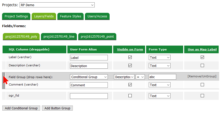Select the proj1612570149_line layer tab

[x=59, y=37]
